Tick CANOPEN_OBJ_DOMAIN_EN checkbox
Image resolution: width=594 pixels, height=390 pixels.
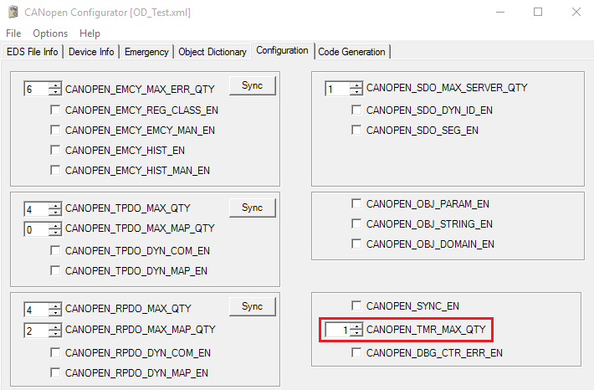356,244
